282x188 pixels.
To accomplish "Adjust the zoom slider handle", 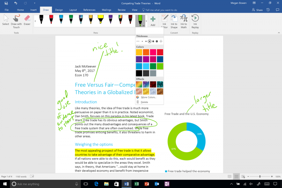I will click(260, 177).
